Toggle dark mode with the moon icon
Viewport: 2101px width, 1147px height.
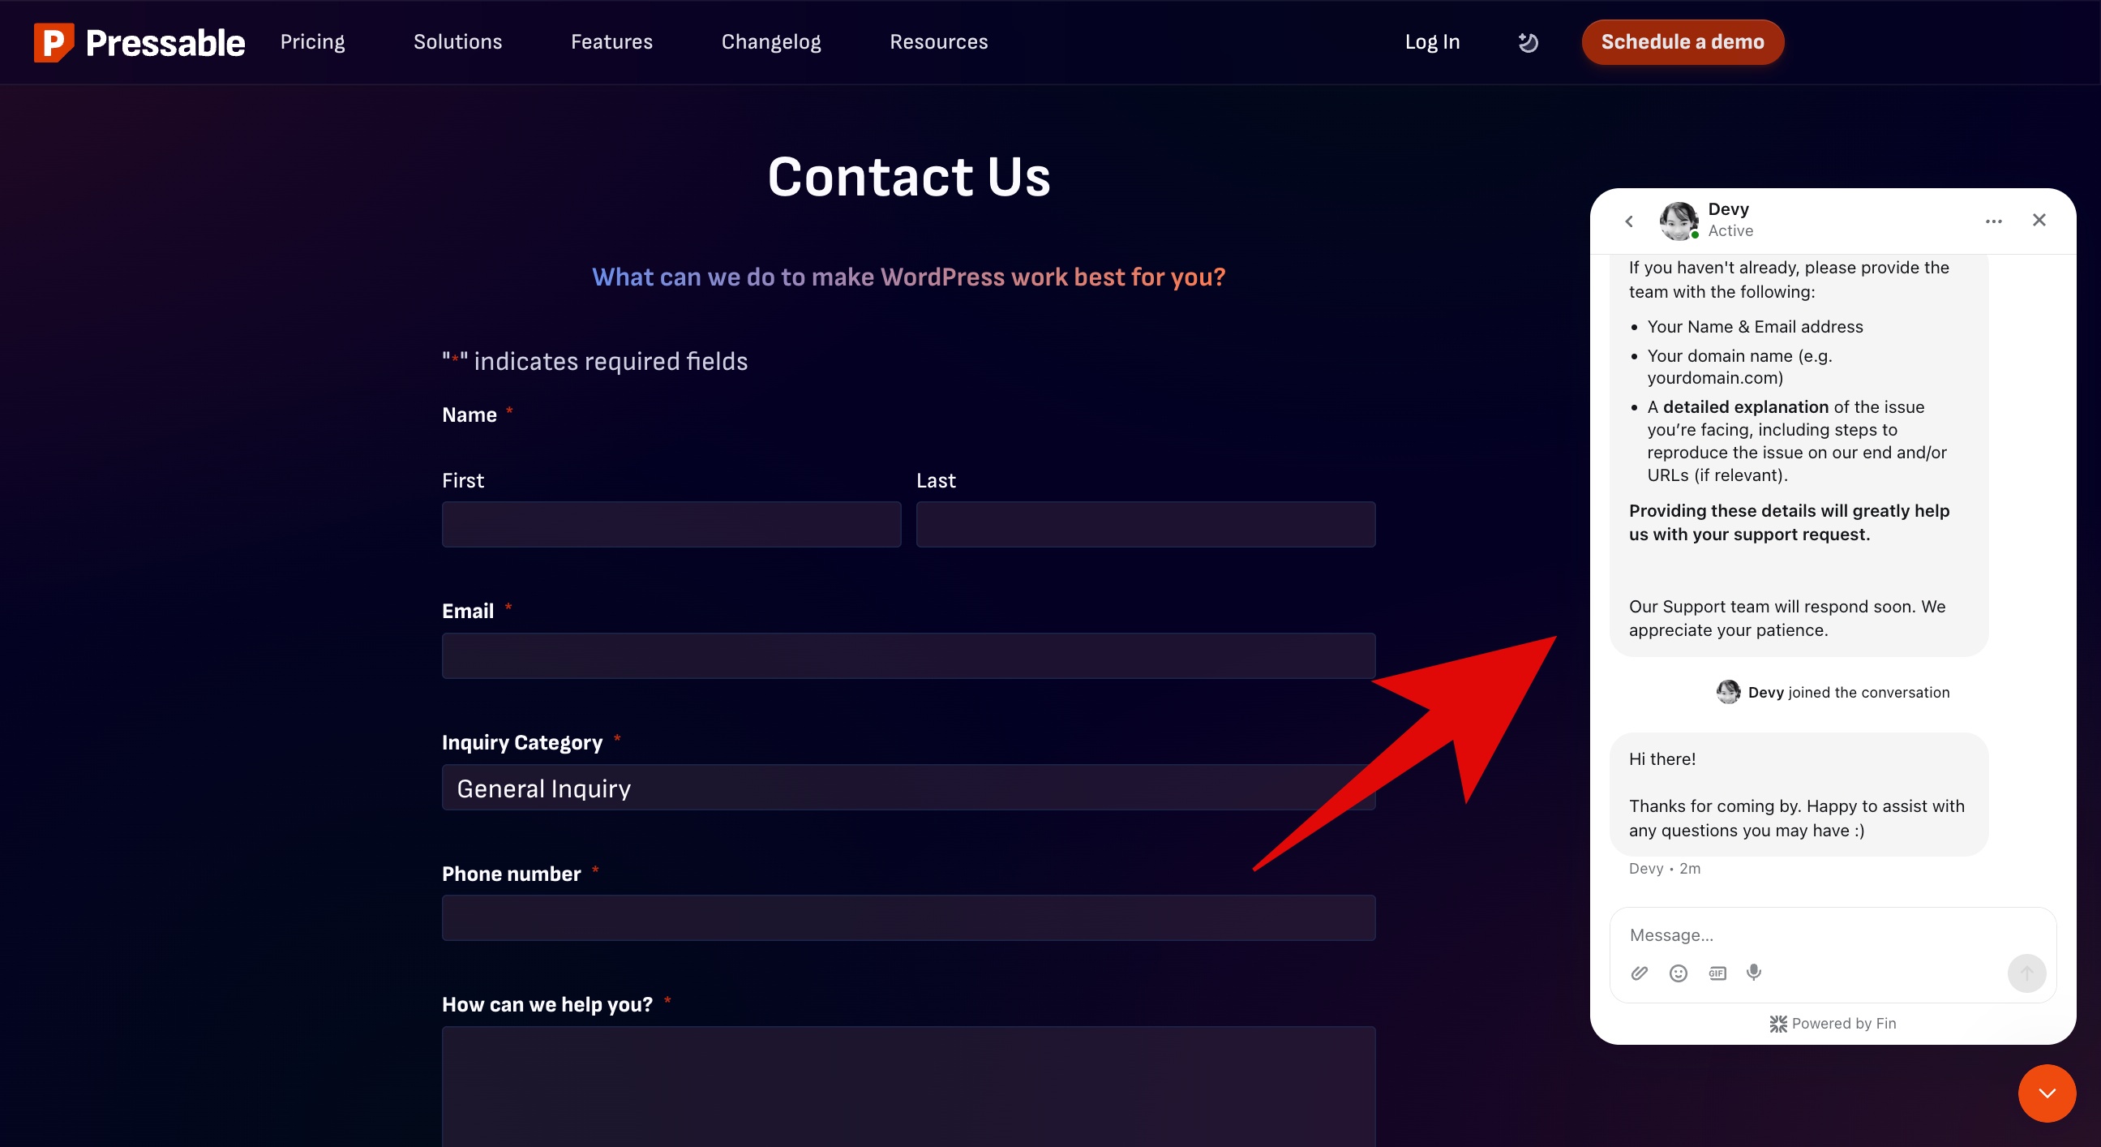click(1527, 41)
